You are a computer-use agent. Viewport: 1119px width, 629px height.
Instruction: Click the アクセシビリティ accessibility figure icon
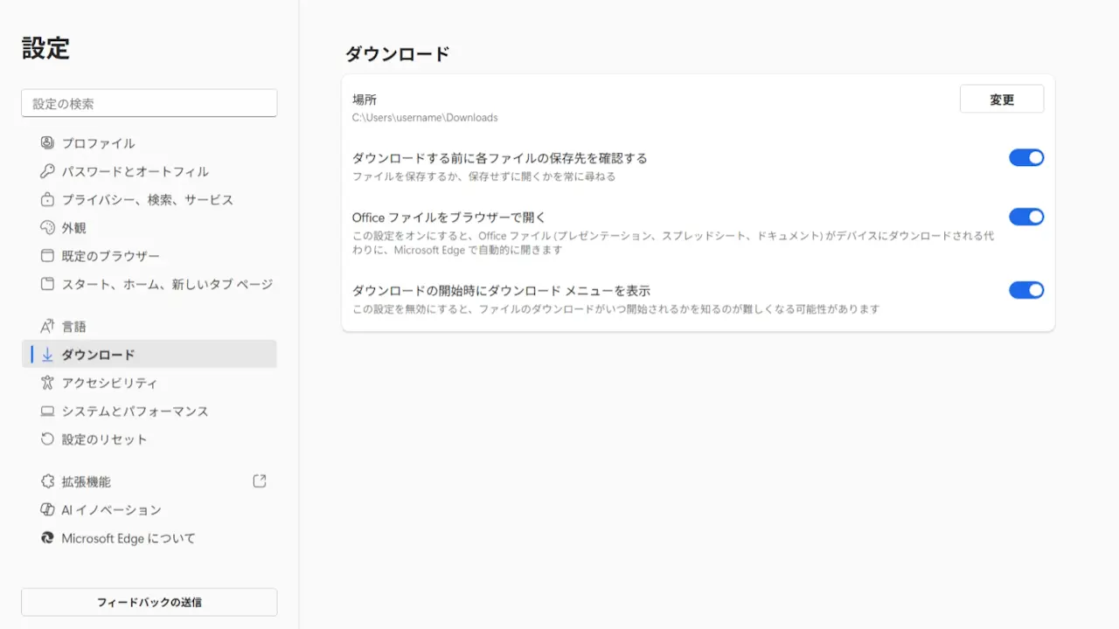tap(47, 383)
